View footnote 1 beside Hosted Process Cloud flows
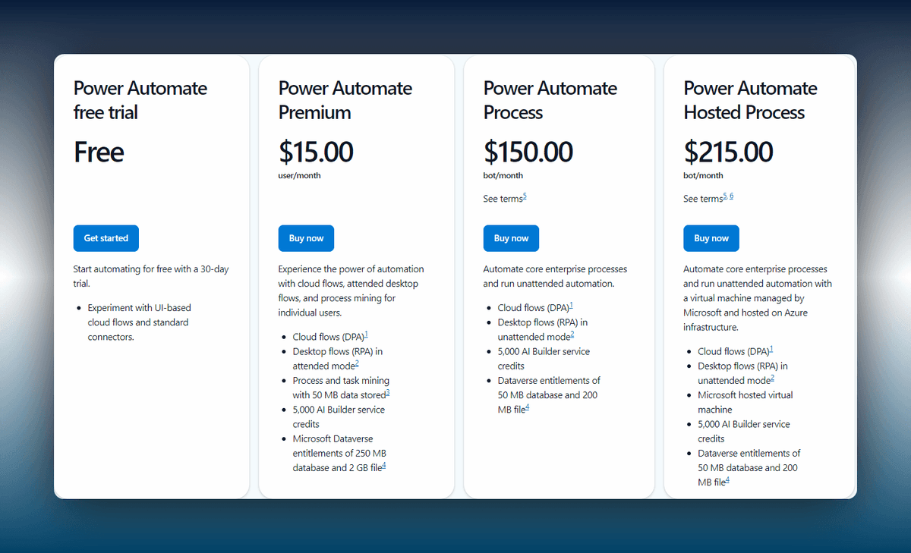 [x=771, y=349]
